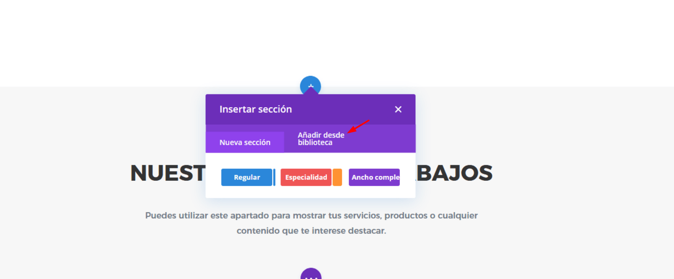The height and width of the screenshot is (279, 674).
Task: Switch to Añadir desde biblioteca tab
Action: (321, 139)
